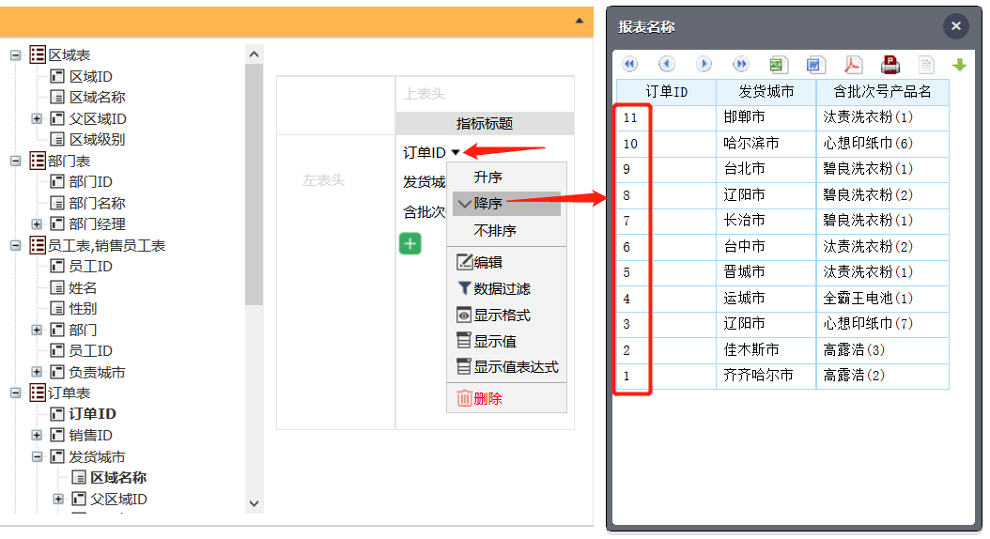Export report to PDF
Image resolution: width=990 pixels, height=539 pixels.
tap(852, 65)
